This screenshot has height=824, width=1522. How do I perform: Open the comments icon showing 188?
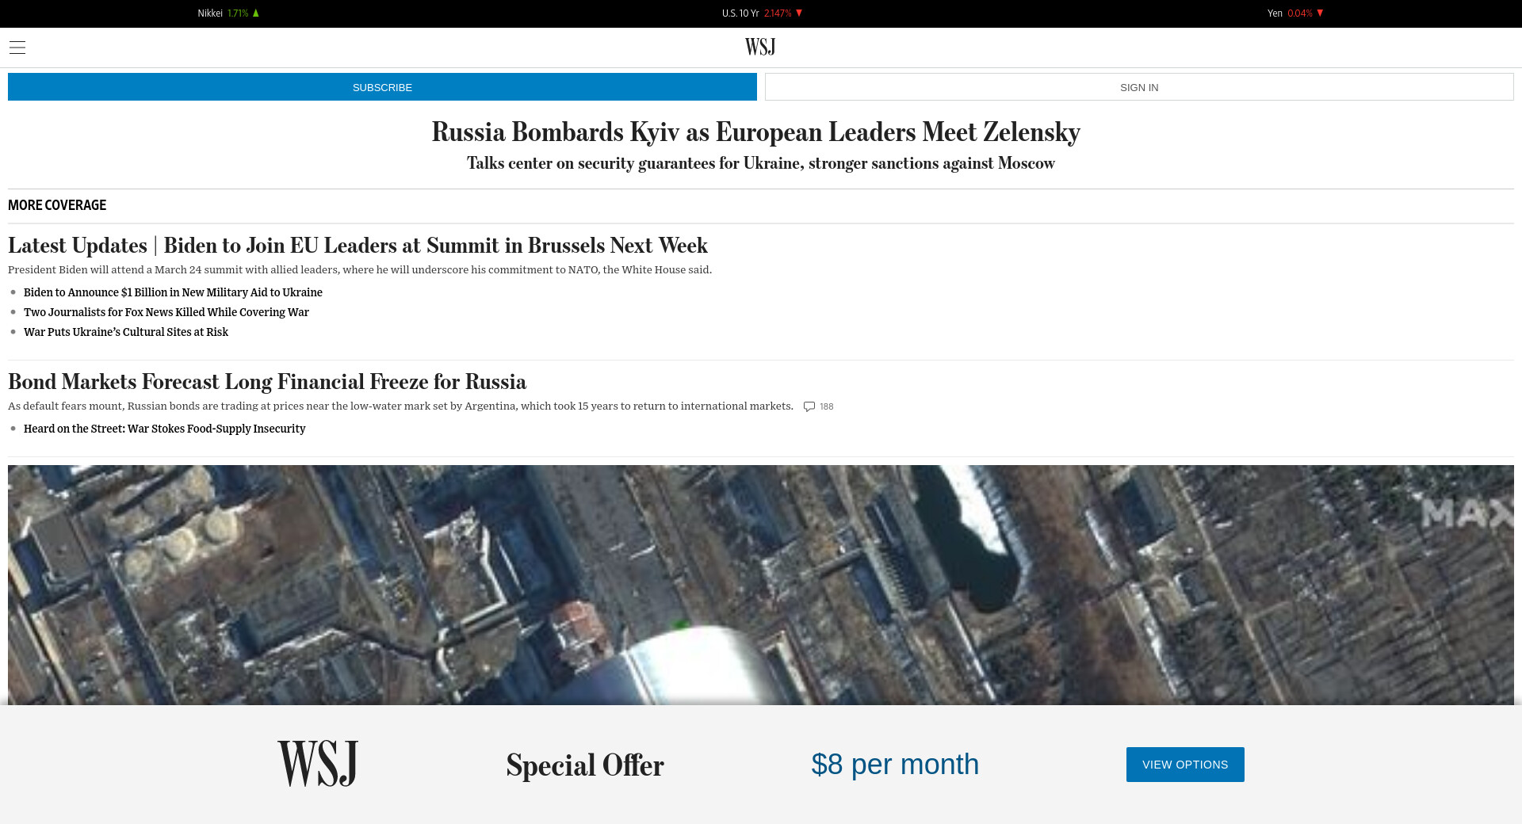(x=809, y=406)
